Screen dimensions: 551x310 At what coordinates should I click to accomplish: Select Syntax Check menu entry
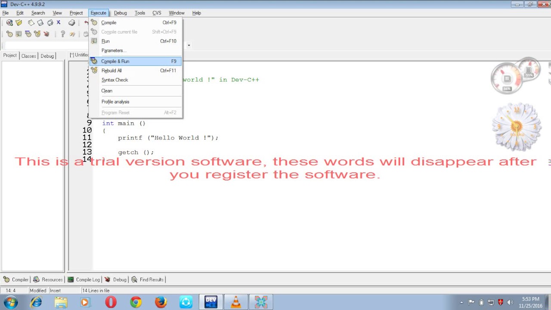click(x=136, y=80)
